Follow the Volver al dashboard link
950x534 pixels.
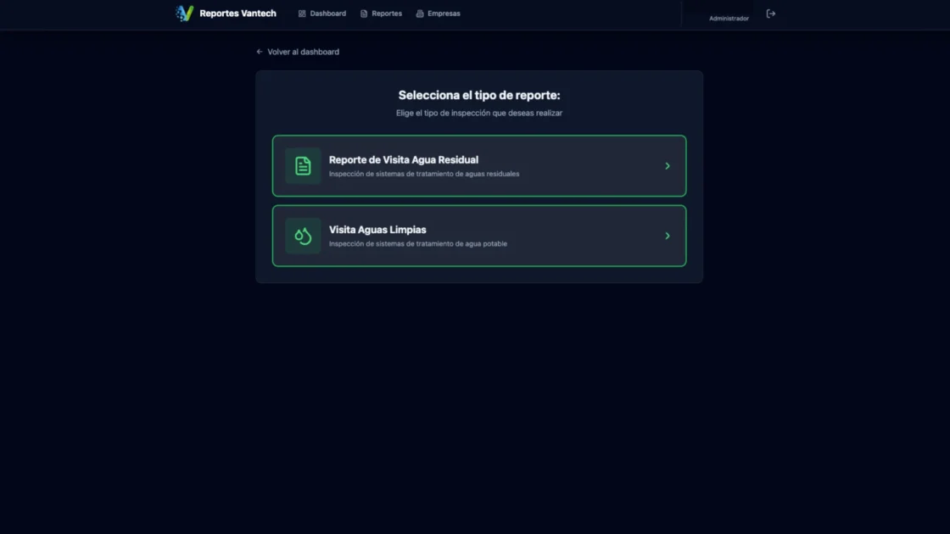coord(303,52)
